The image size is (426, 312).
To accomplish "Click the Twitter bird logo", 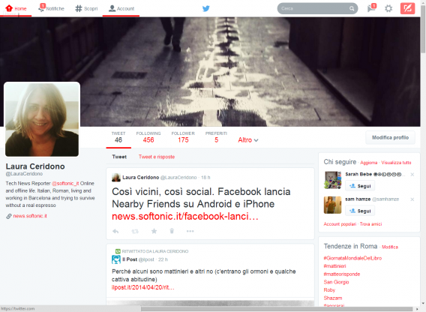I will (206, 8).
